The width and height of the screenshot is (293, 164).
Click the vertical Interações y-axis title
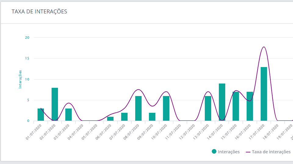20,79
